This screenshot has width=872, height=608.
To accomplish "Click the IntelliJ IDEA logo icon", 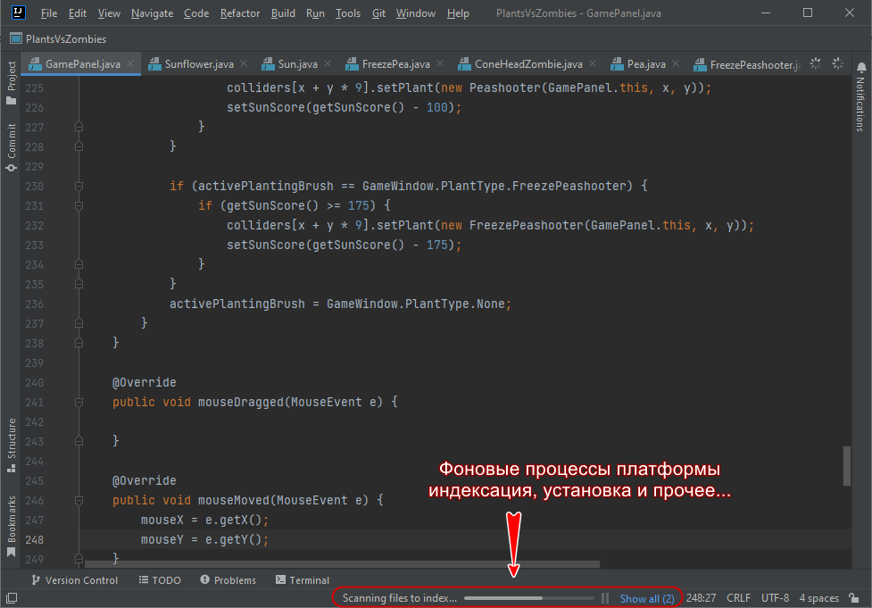I will 18,12.
